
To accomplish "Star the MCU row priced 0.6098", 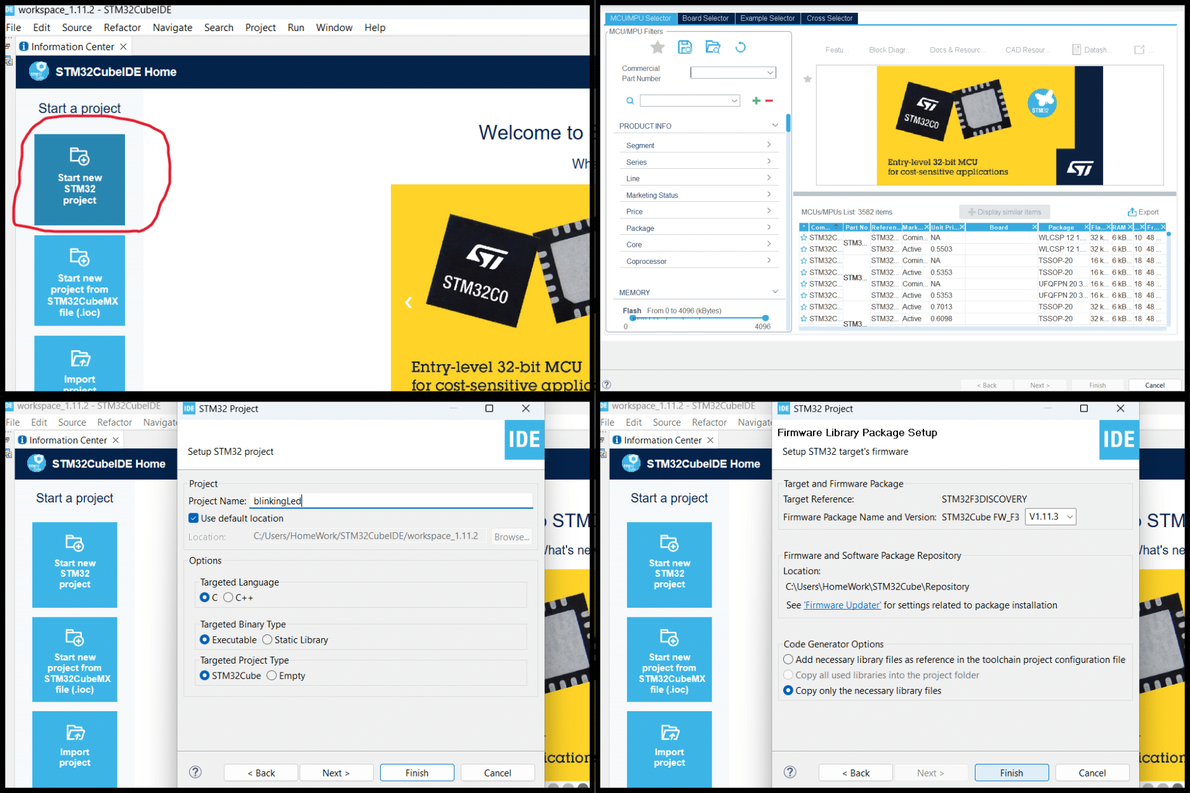I will point(803,318).
